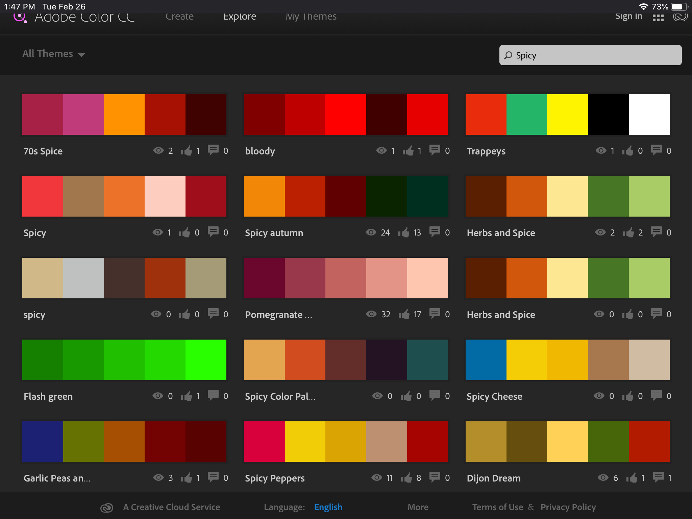Click thumbs-up on Dijon Dream
Screen dimensions: 692x519
tap(632, 478)
